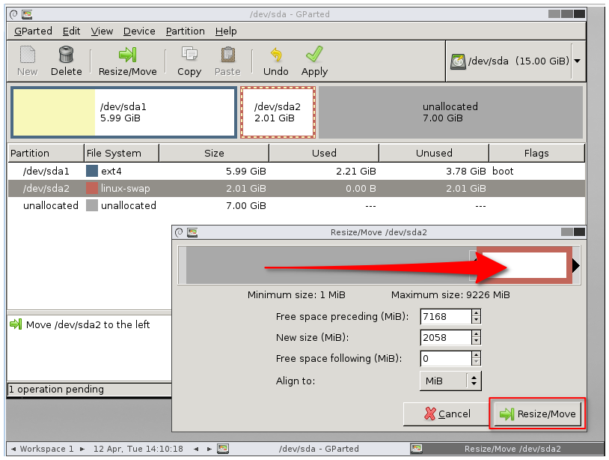
Task: Click the 3.78 GiB unused value
Action: [x=465, y=171]
